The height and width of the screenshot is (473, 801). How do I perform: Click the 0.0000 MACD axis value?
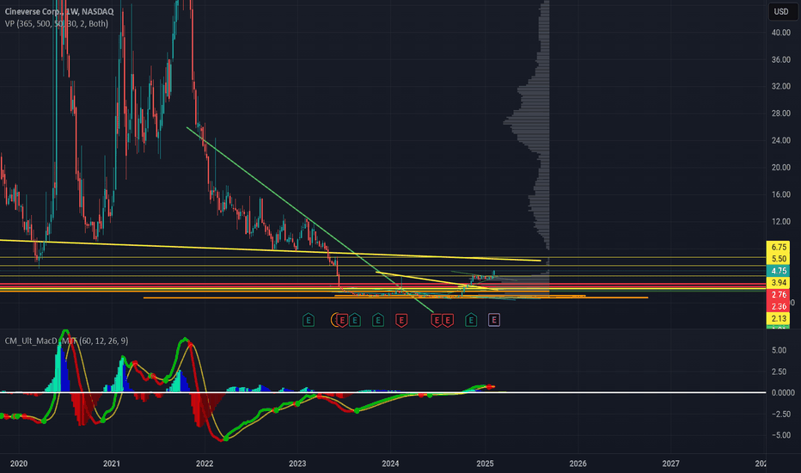tap(783, 393)
